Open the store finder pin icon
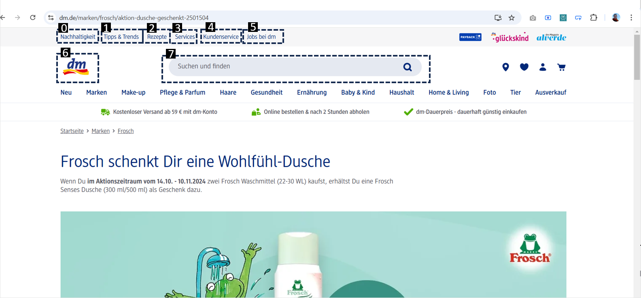This screenshot has height=298, width=641. click(505, 67)
